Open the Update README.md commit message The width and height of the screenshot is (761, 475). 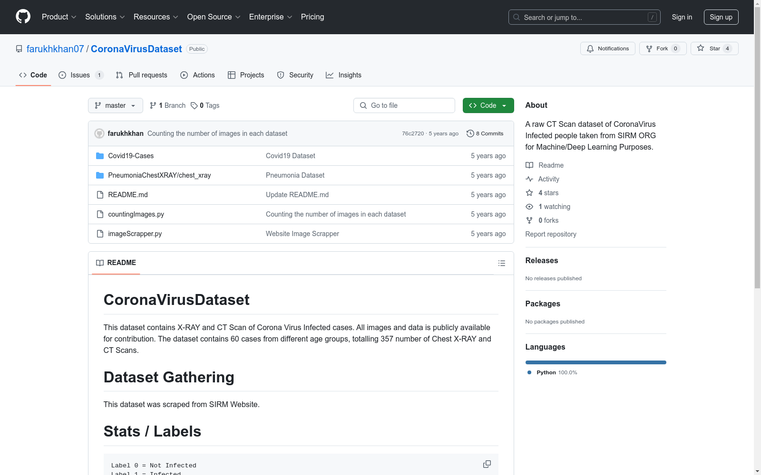297,195
